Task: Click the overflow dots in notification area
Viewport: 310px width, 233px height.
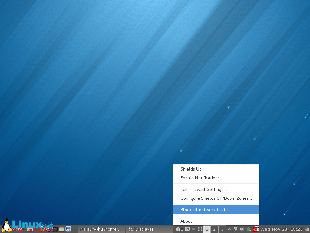Action: (x=193, y=229)
